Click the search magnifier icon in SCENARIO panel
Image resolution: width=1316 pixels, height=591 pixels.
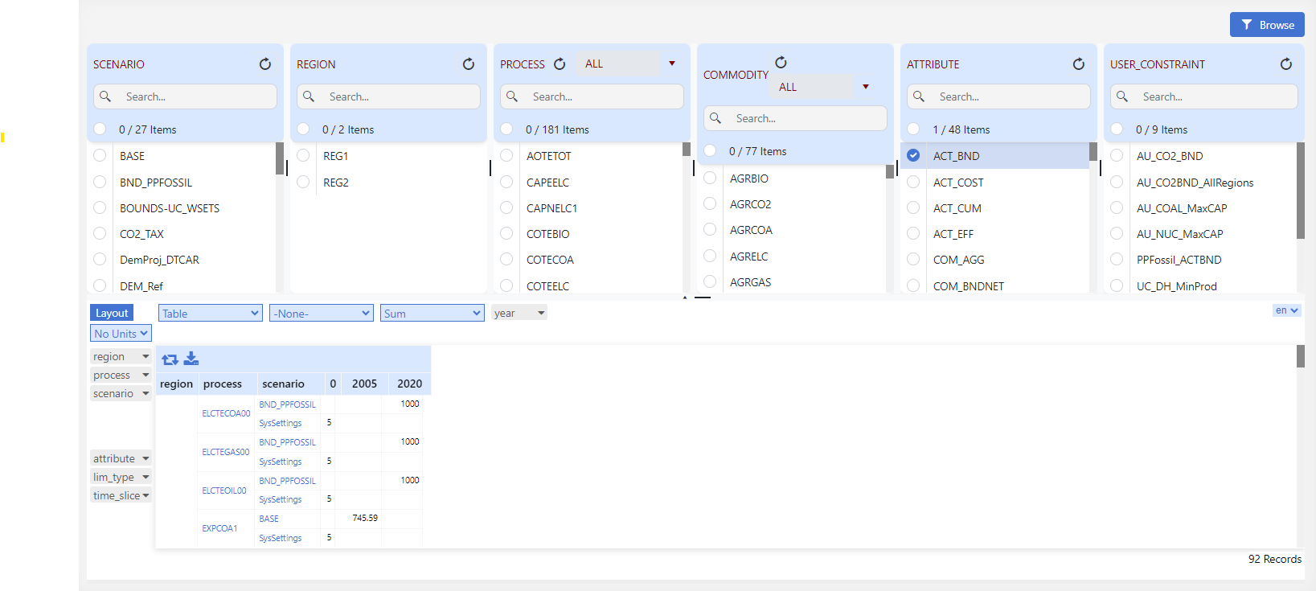(105, 96)
